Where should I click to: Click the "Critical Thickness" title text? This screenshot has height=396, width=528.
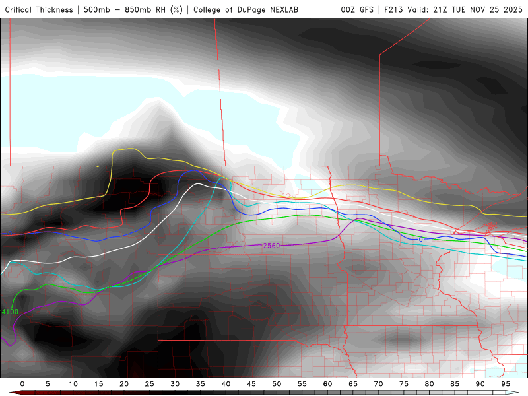pyautogui.click(x=39, y=9)
